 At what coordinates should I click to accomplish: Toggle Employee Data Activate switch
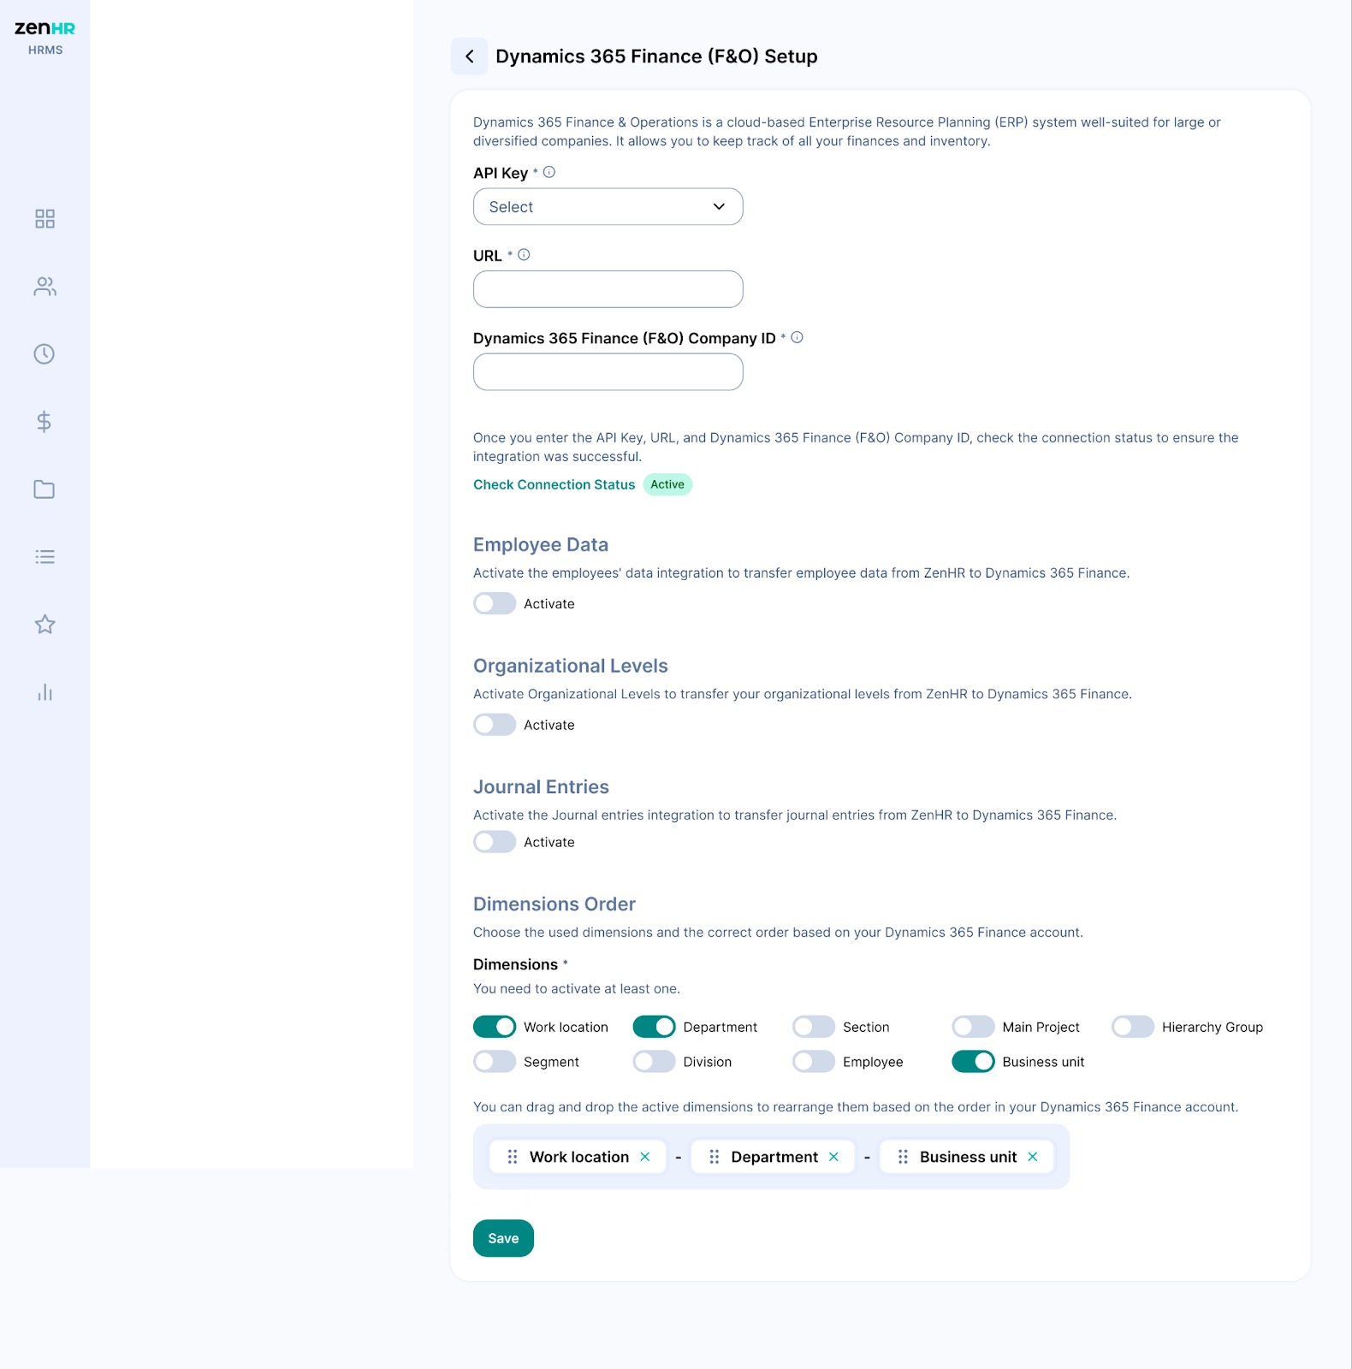[x=495, y=603]
